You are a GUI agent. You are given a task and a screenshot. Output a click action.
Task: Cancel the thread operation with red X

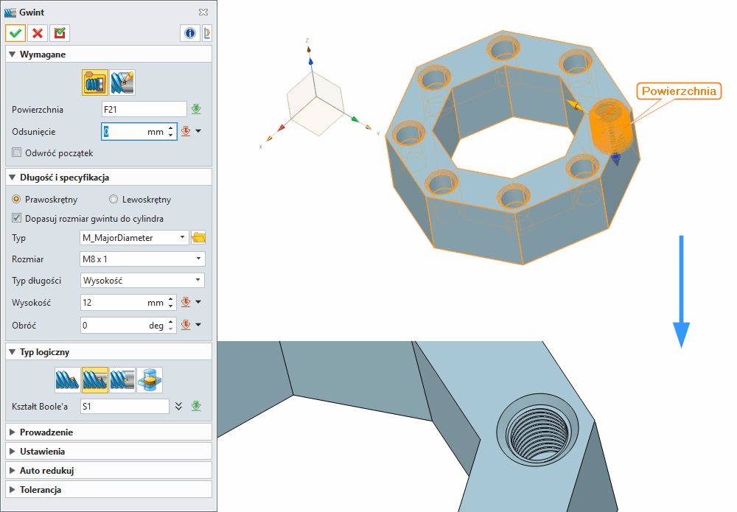(38, 32)
